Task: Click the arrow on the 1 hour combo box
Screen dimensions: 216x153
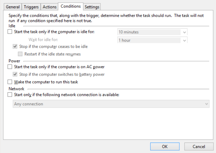Action: coord(185,40)
